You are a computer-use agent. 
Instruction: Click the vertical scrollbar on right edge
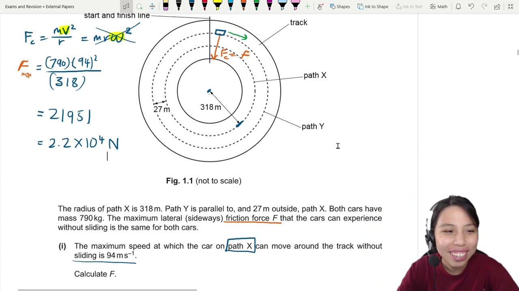[518, 53]
